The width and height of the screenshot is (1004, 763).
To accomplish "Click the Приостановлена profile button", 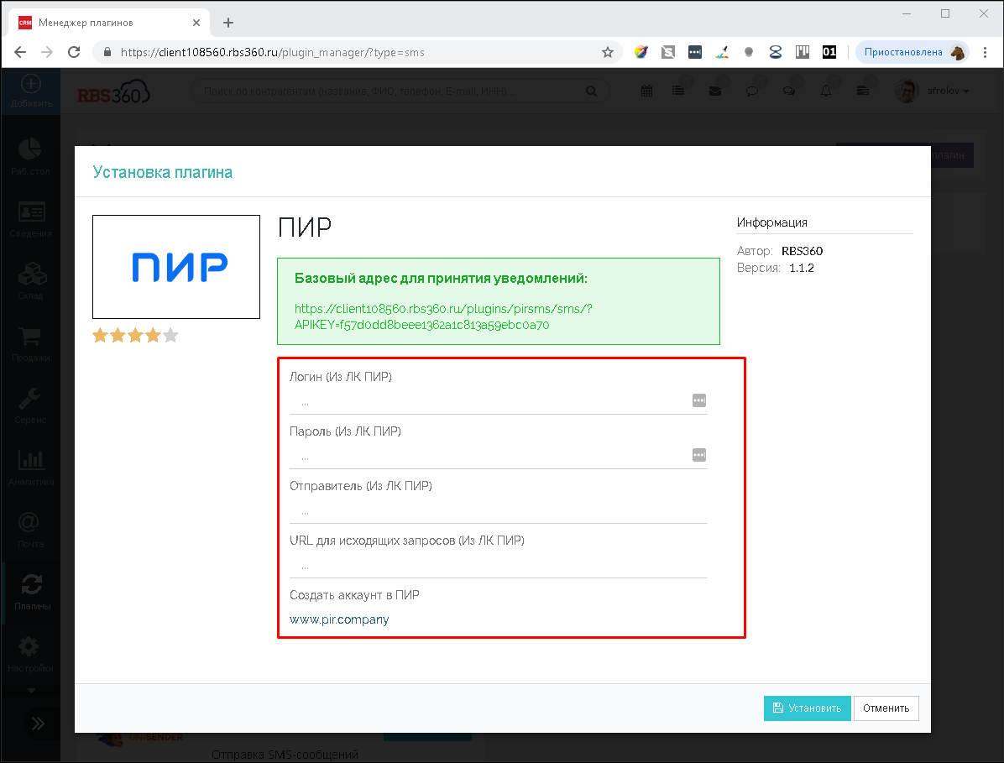I will point(912,53).
